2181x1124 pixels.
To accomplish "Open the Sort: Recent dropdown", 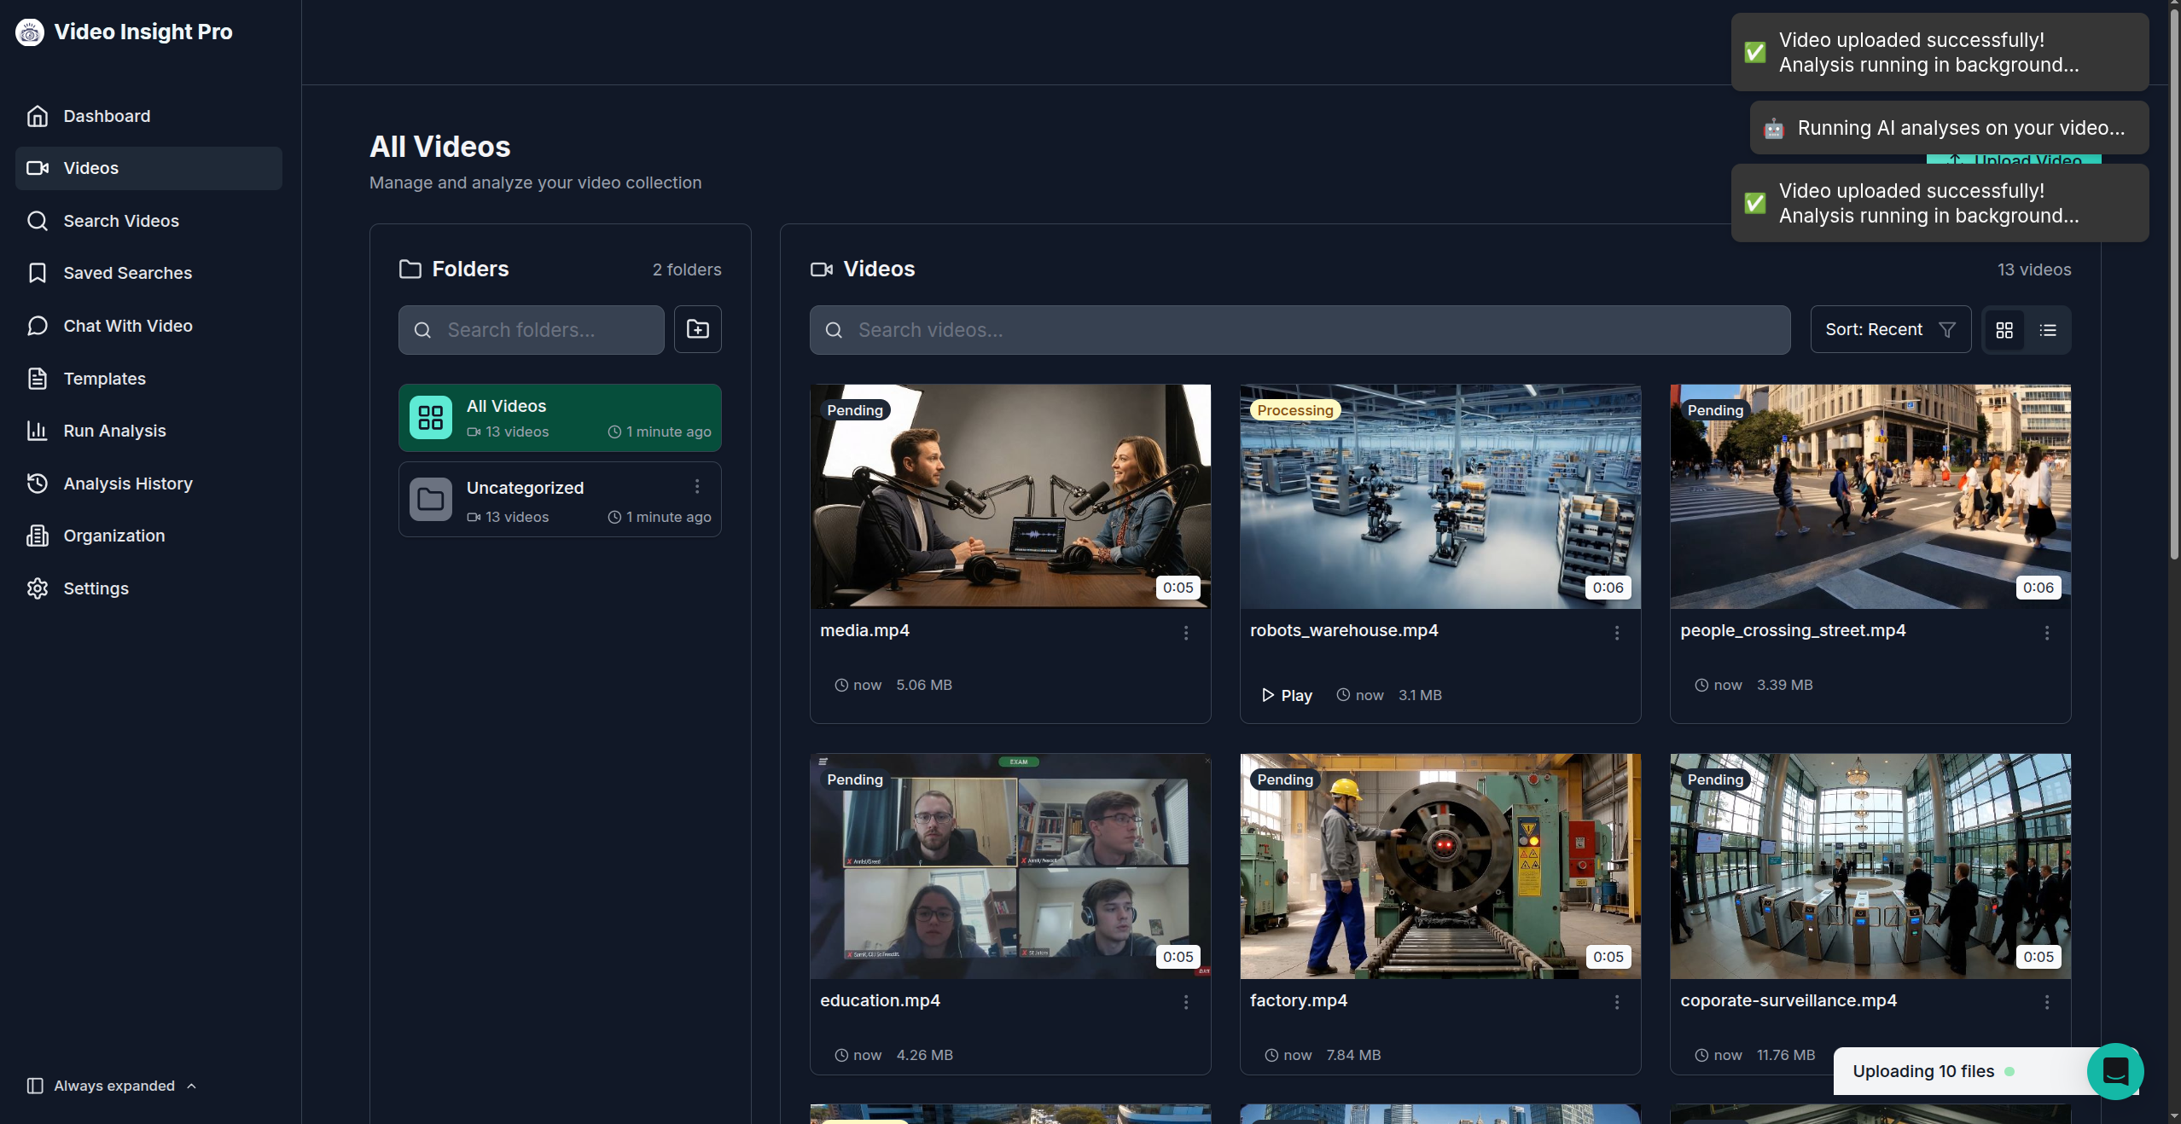I will (1889, 329).
